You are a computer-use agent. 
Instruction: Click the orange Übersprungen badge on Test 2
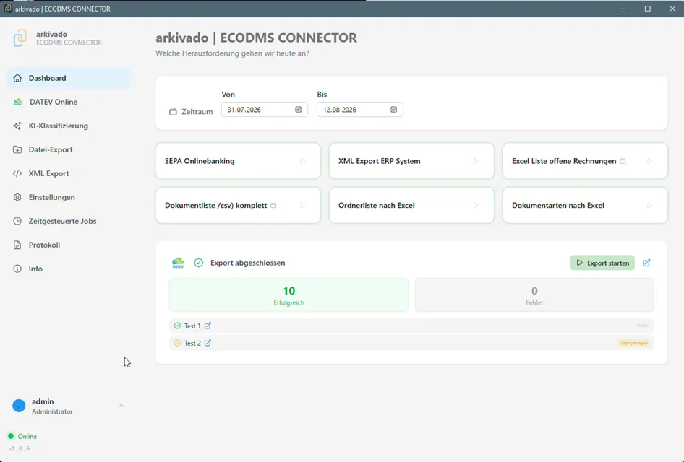(633, 343)
